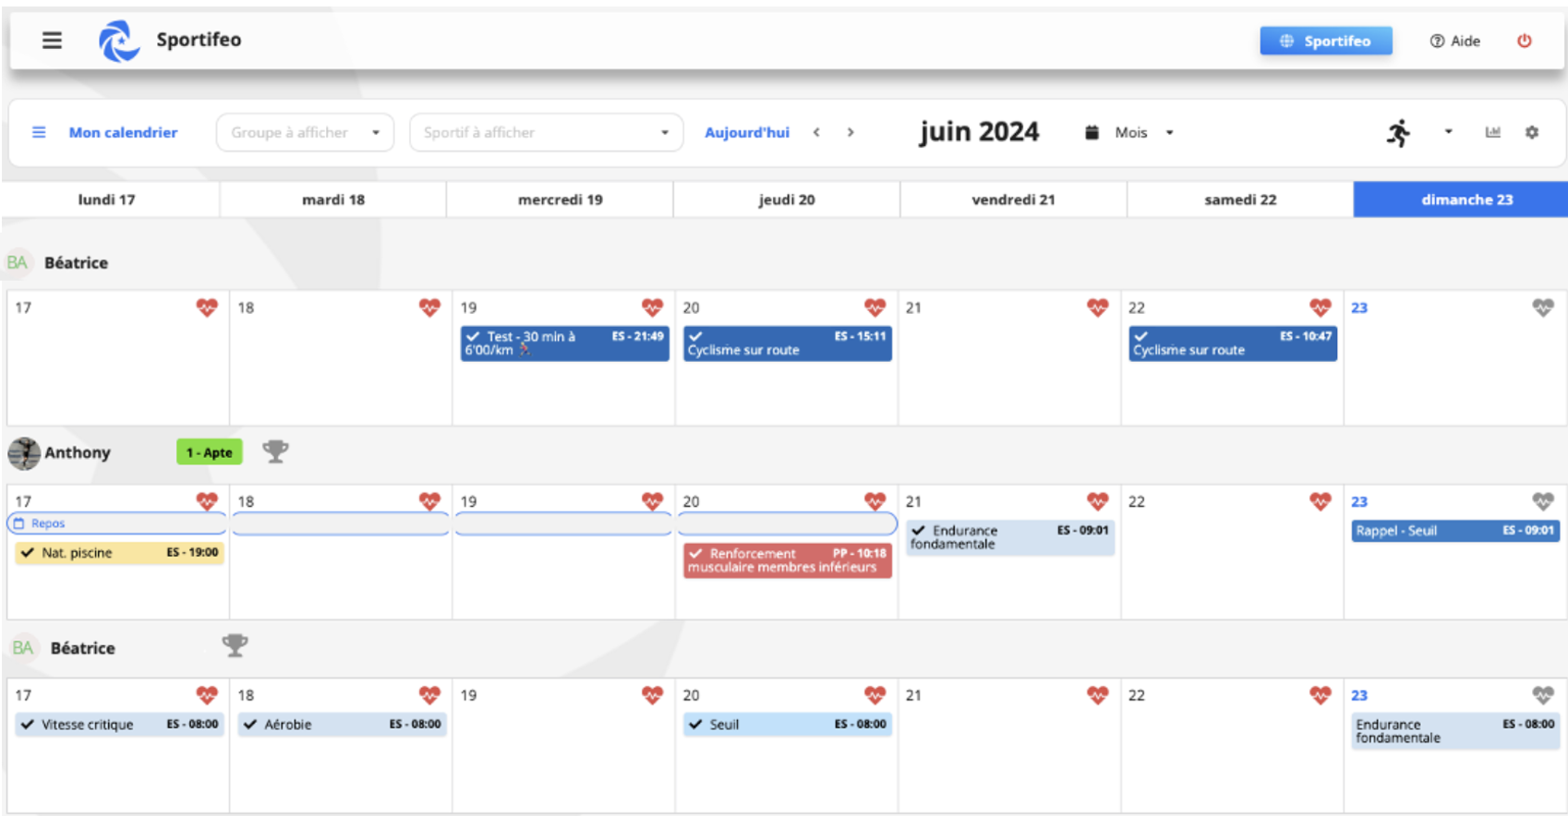Click heart icon on Béatrice's June 17

(207, 307)
